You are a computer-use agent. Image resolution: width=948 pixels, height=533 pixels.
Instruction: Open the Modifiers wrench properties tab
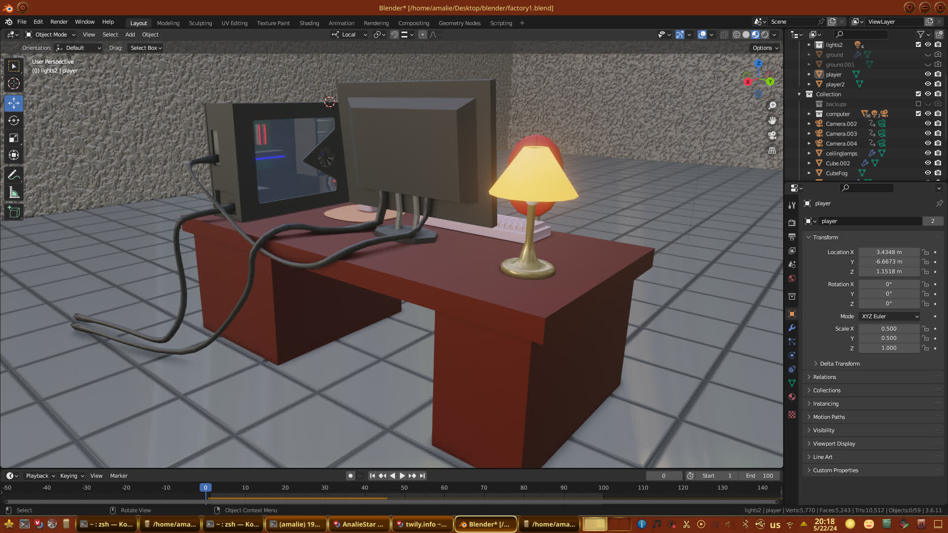pyautogui.click(x=792, y=328)
